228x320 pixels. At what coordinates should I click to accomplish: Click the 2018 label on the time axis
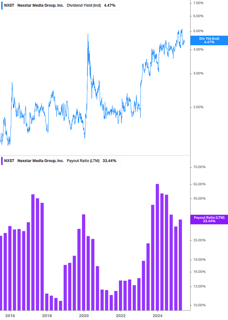[x=47, y=316]
